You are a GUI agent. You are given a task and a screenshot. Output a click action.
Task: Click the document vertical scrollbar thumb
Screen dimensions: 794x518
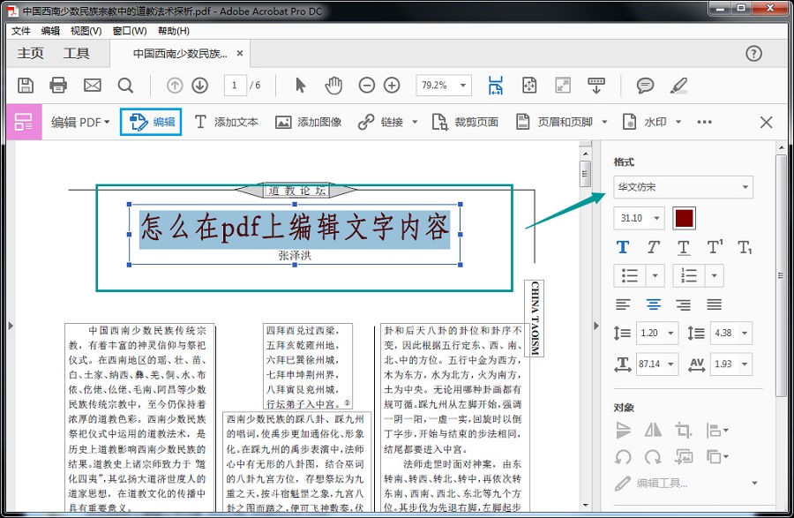pyautogui.click(x=586, y=173)
